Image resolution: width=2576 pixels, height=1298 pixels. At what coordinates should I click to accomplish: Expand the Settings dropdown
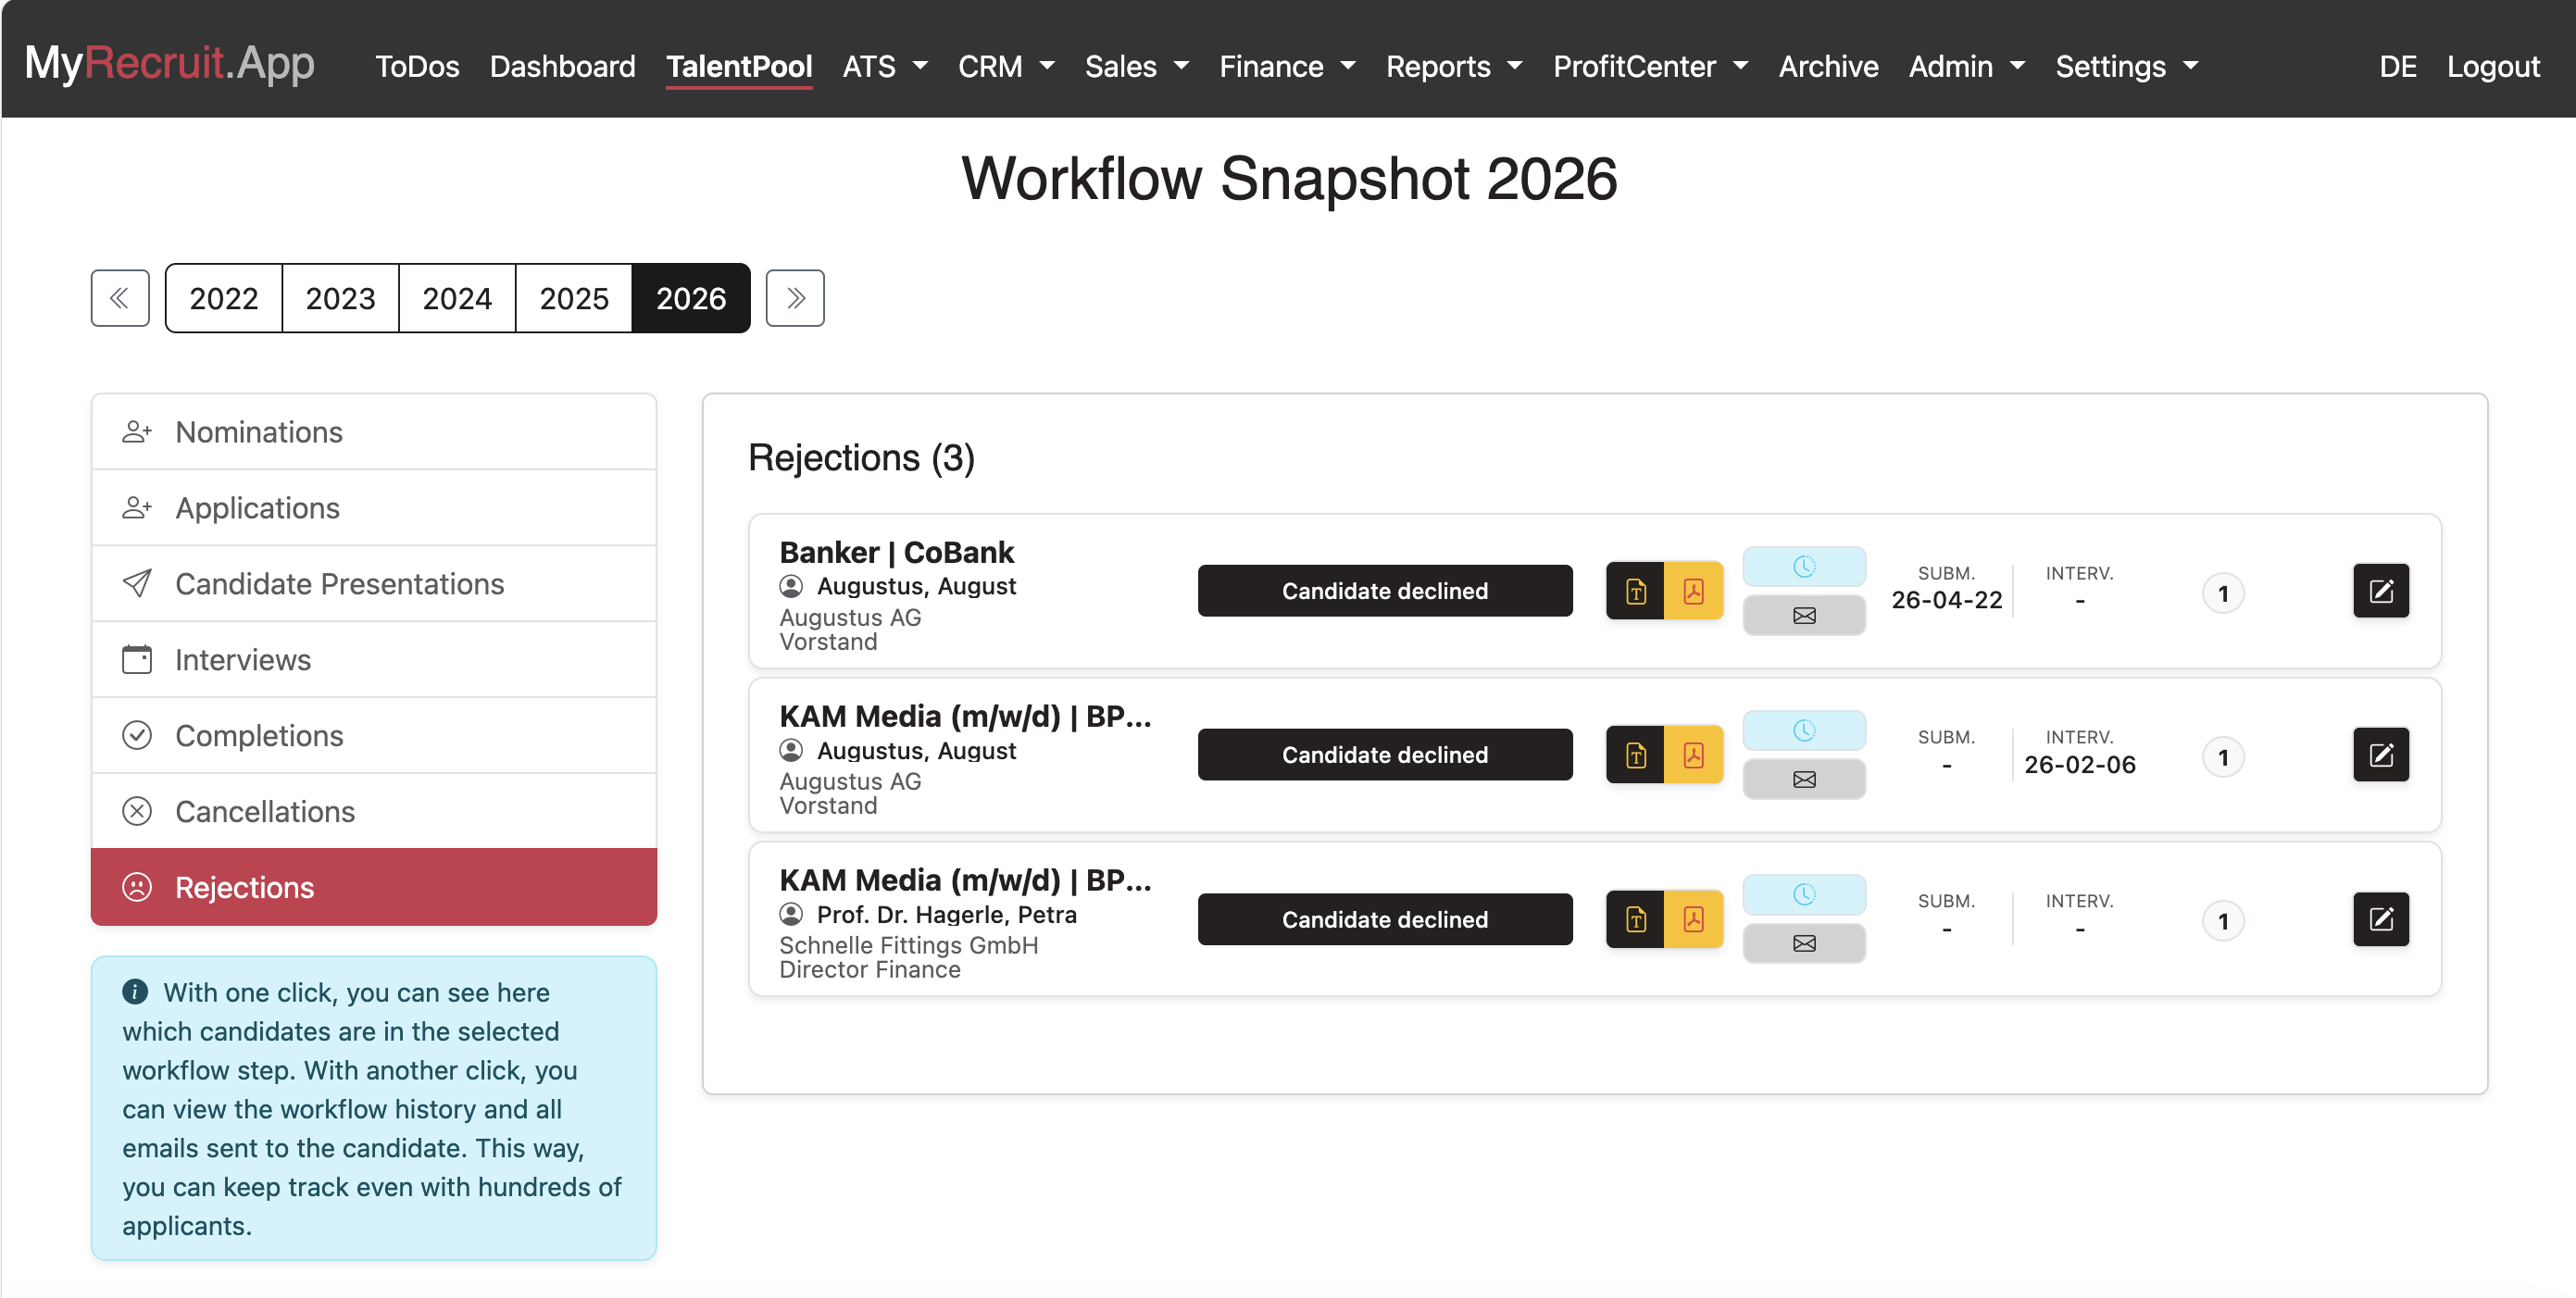[2127, 66]
